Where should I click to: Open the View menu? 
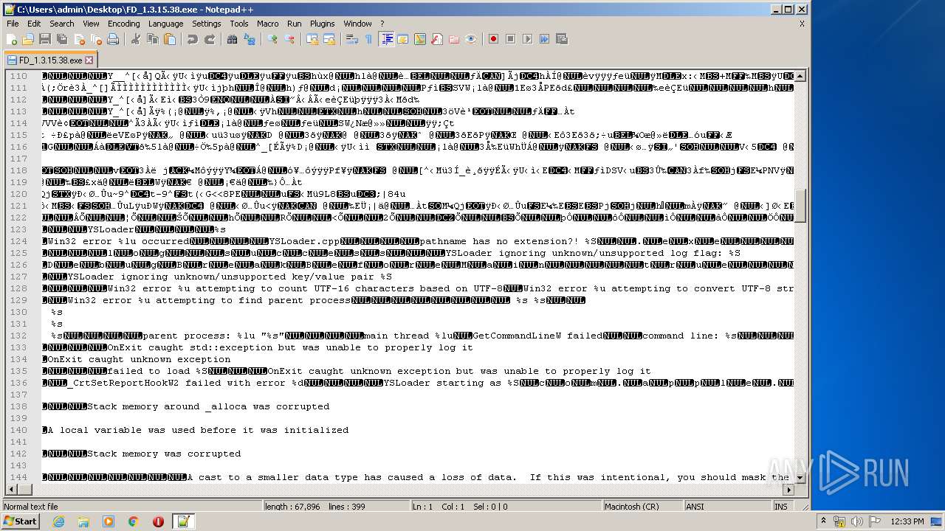[x=91, y=24]
